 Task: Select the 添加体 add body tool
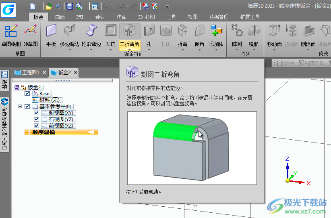pos(216,36)
